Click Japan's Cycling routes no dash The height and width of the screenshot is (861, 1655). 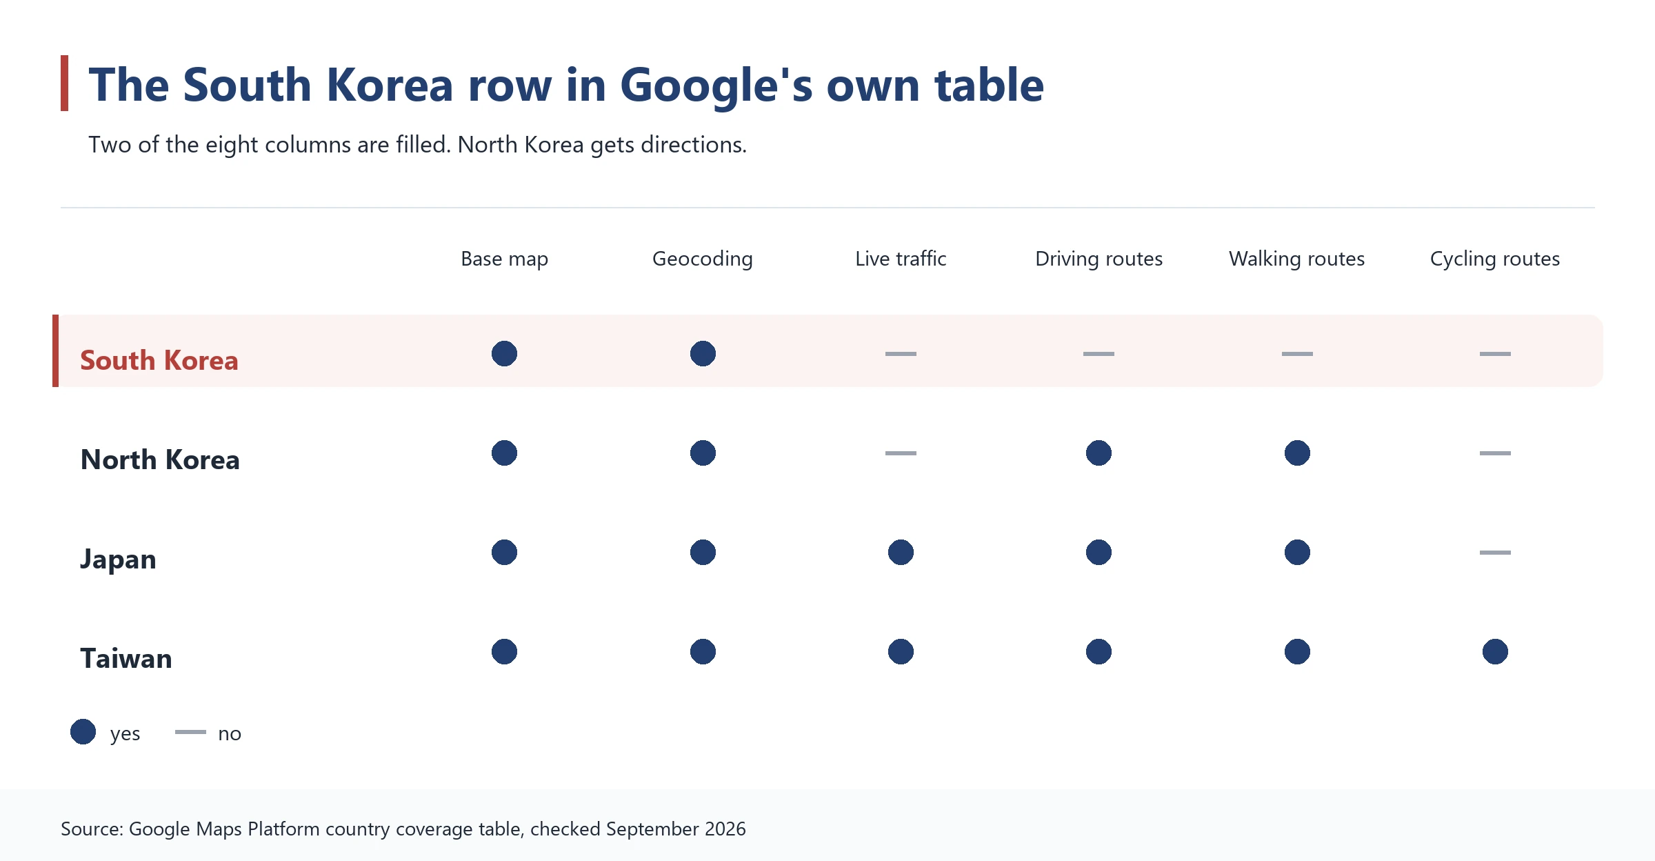pos(1495,553)
